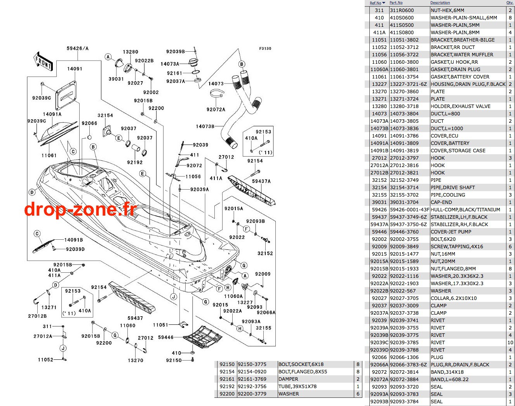Image resolution: width=515 pixels, height=406 pixels.
Task: Click the 11052 label in the diagram
Action: (45, 360)
